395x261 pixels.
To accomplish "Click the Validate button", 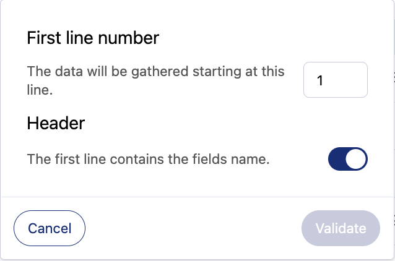I will (x=341, y=228).
